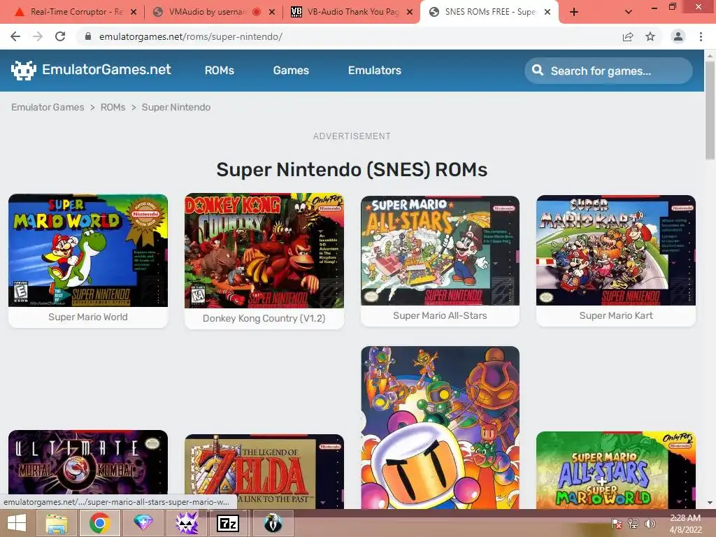Click the Super Mario World title
716x537 pixels.
(88, 317)
